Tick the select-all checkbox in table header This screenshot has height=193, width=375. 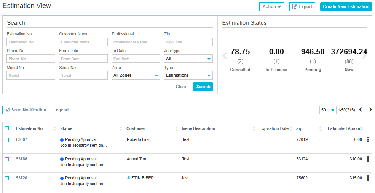pos(7,128)
